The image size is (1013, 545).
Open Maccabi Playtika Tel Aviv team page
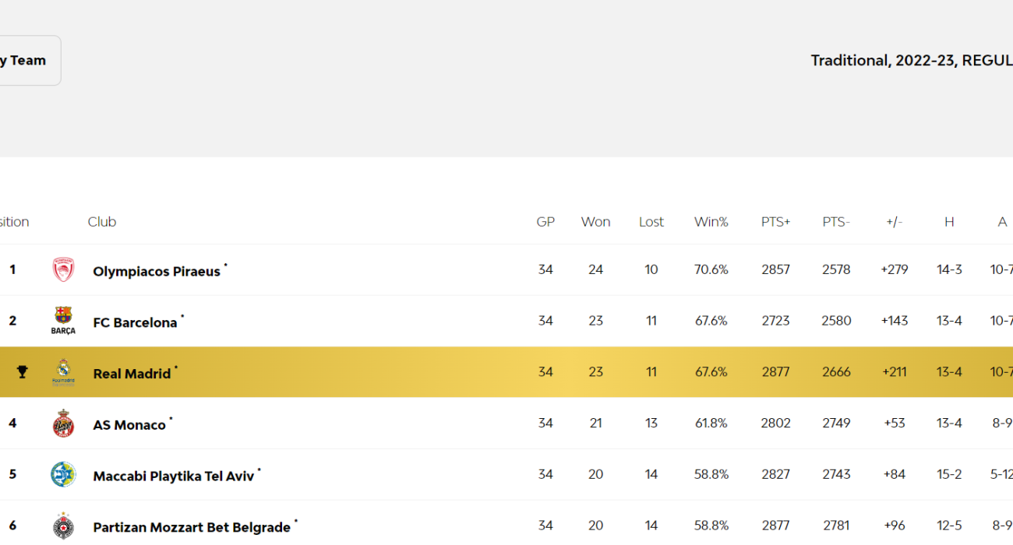pyautogui.click(x=174, y=476)
